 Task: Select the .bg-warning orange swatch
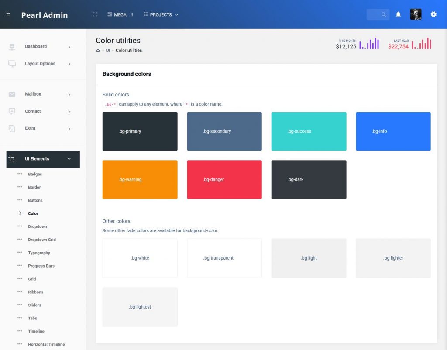click(140, 179)
